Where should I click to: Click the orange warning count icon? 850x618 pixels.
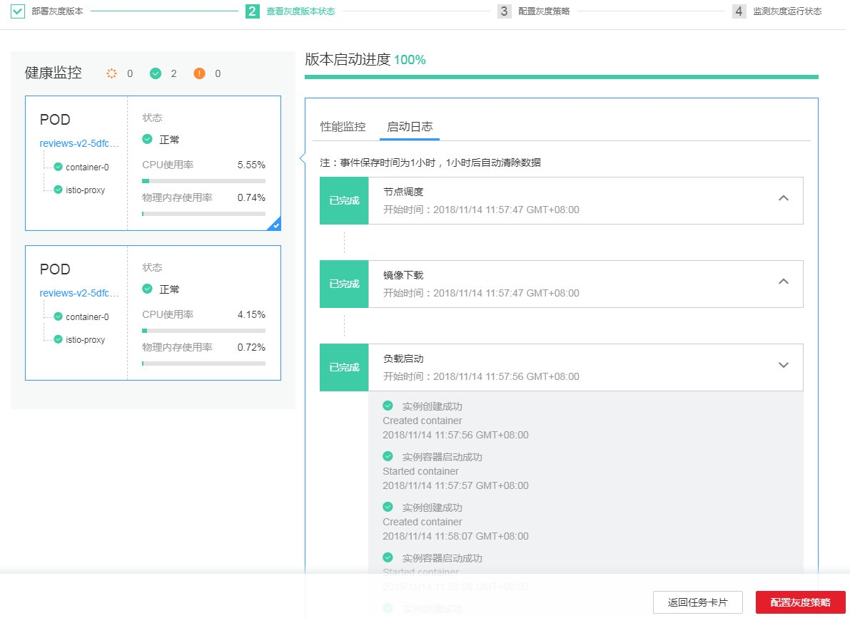click(200, 73)
